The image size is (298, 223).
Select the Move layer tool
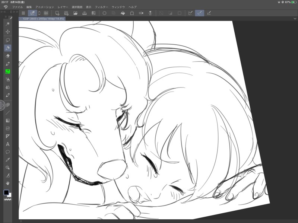(x=8, y=32)
